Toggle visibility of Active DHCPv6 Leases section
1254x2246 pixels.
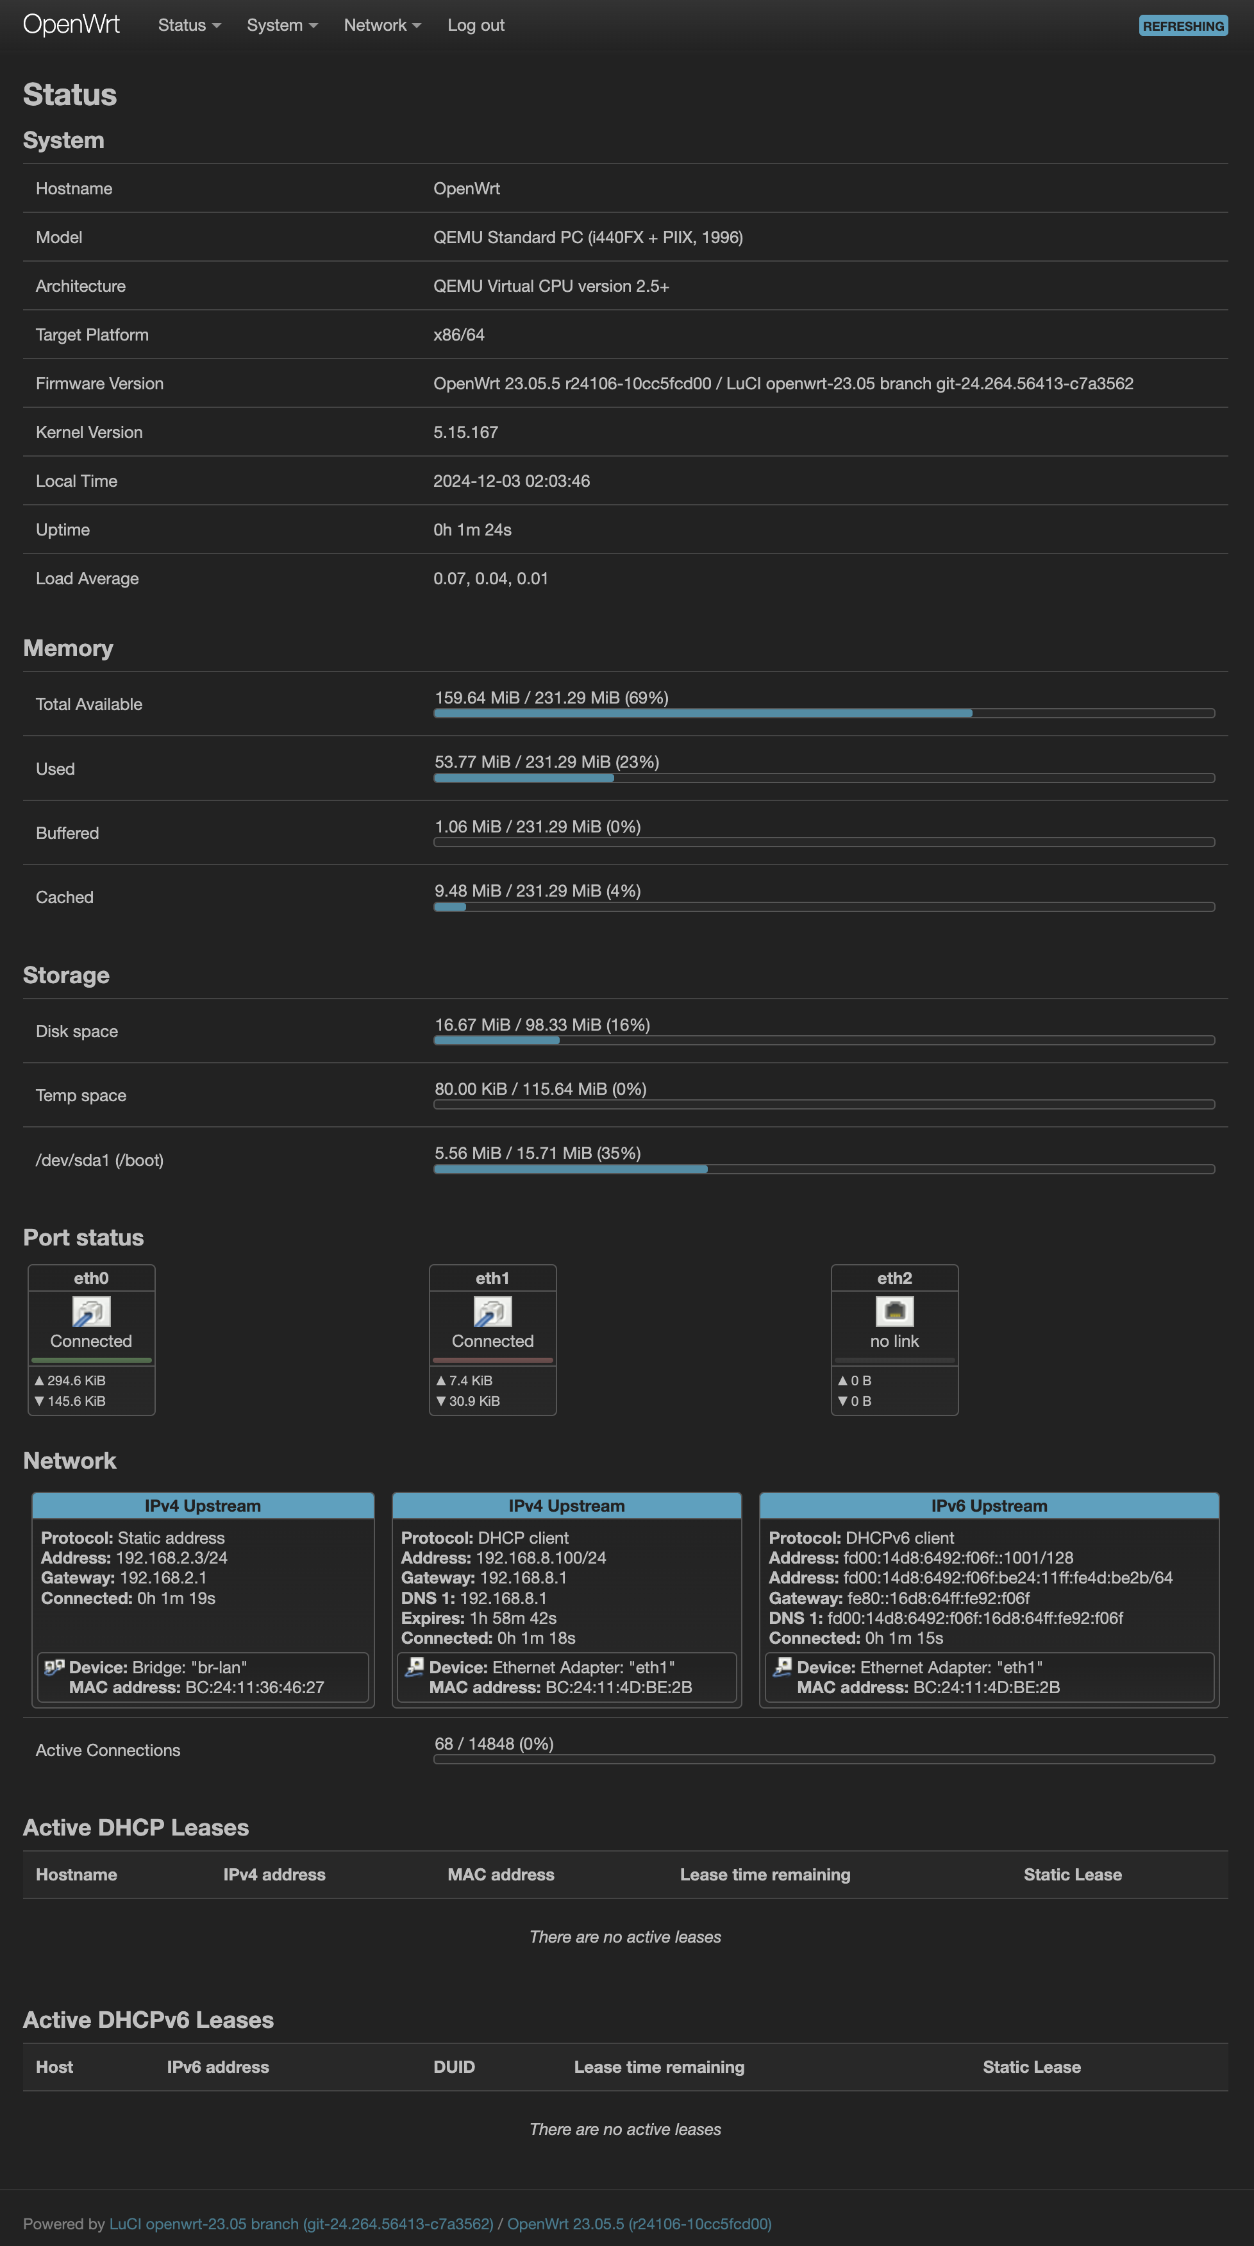click(x=148, y=2018)
